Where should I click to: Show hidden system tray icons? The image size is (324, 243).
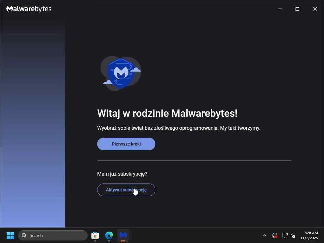coord(265,235)
